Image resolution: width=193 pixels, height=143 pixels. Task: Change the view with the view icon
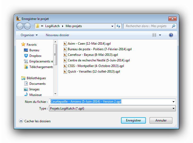[154, 35]
